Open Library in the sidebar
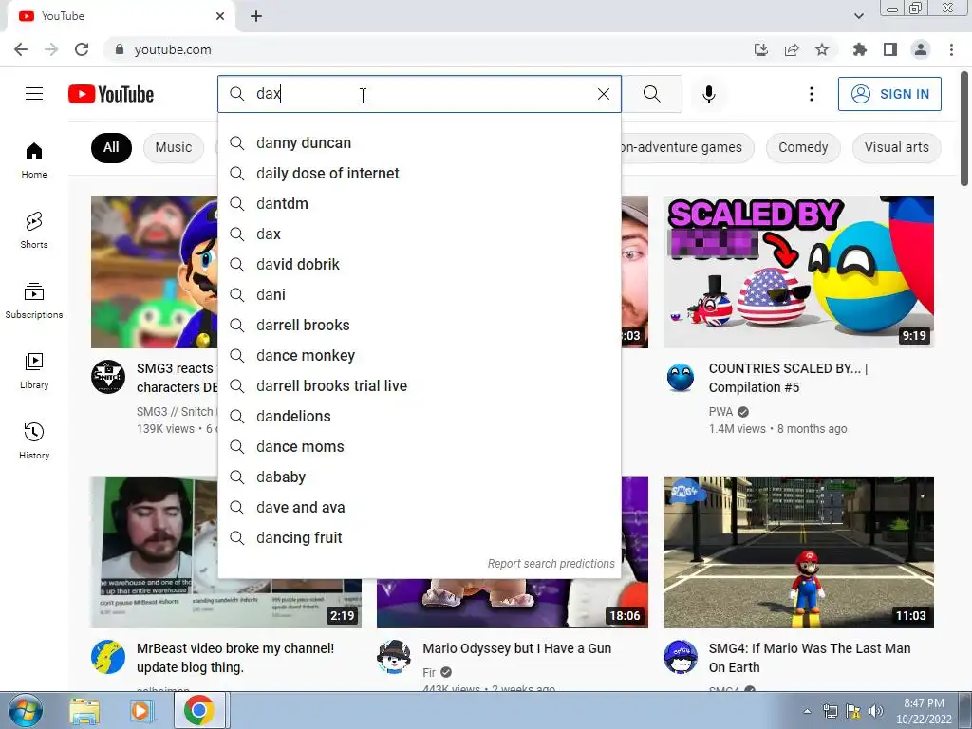 click(34, 370)
